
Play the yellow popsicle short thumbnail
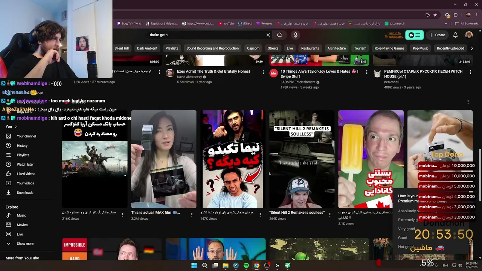(371, 159)
